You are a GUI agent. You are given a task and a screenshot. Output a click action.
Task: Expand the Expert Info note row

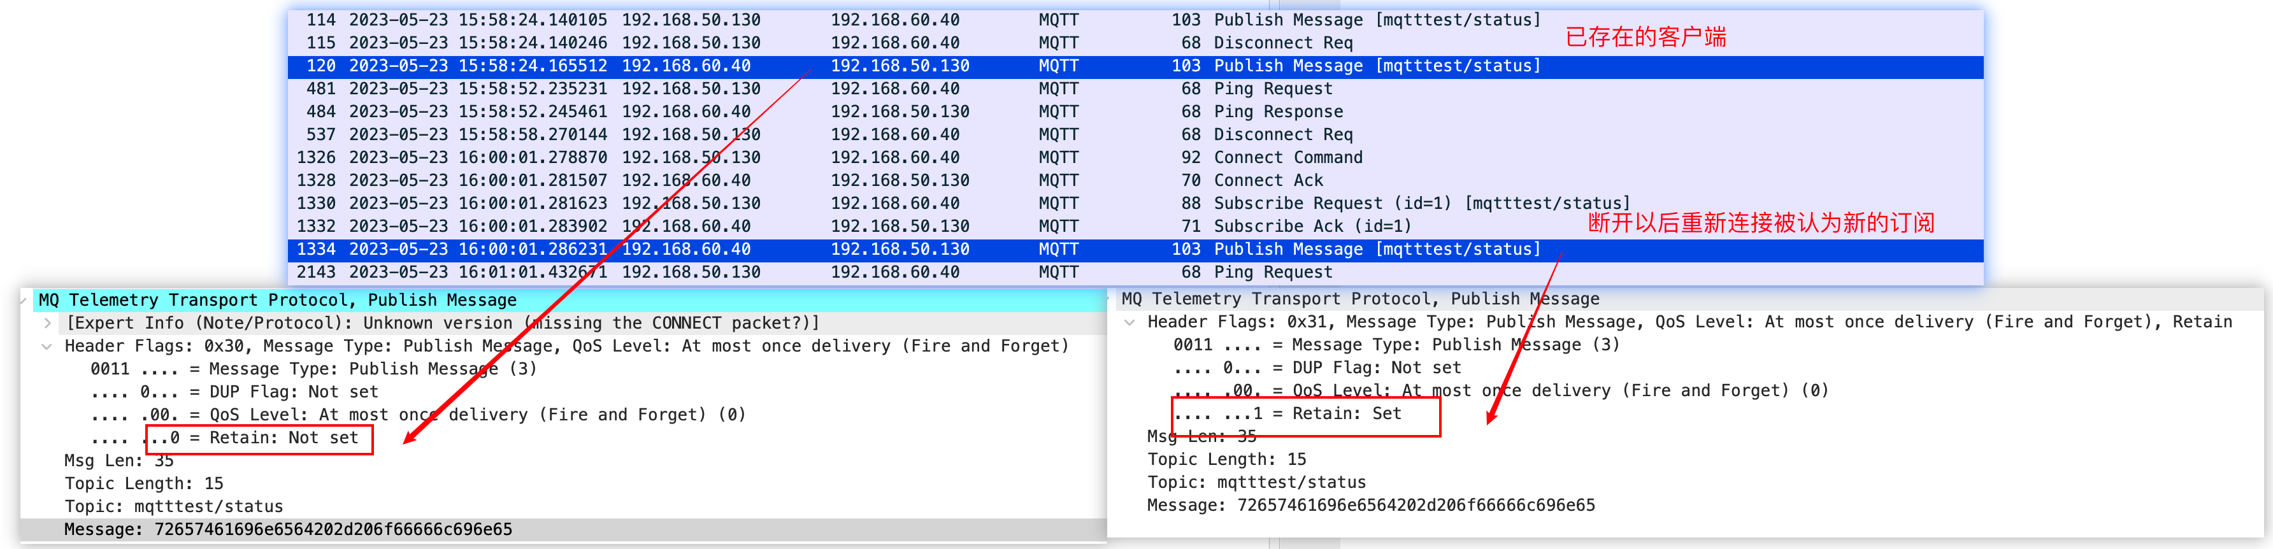pyautogui.click(x=47, y=323)
